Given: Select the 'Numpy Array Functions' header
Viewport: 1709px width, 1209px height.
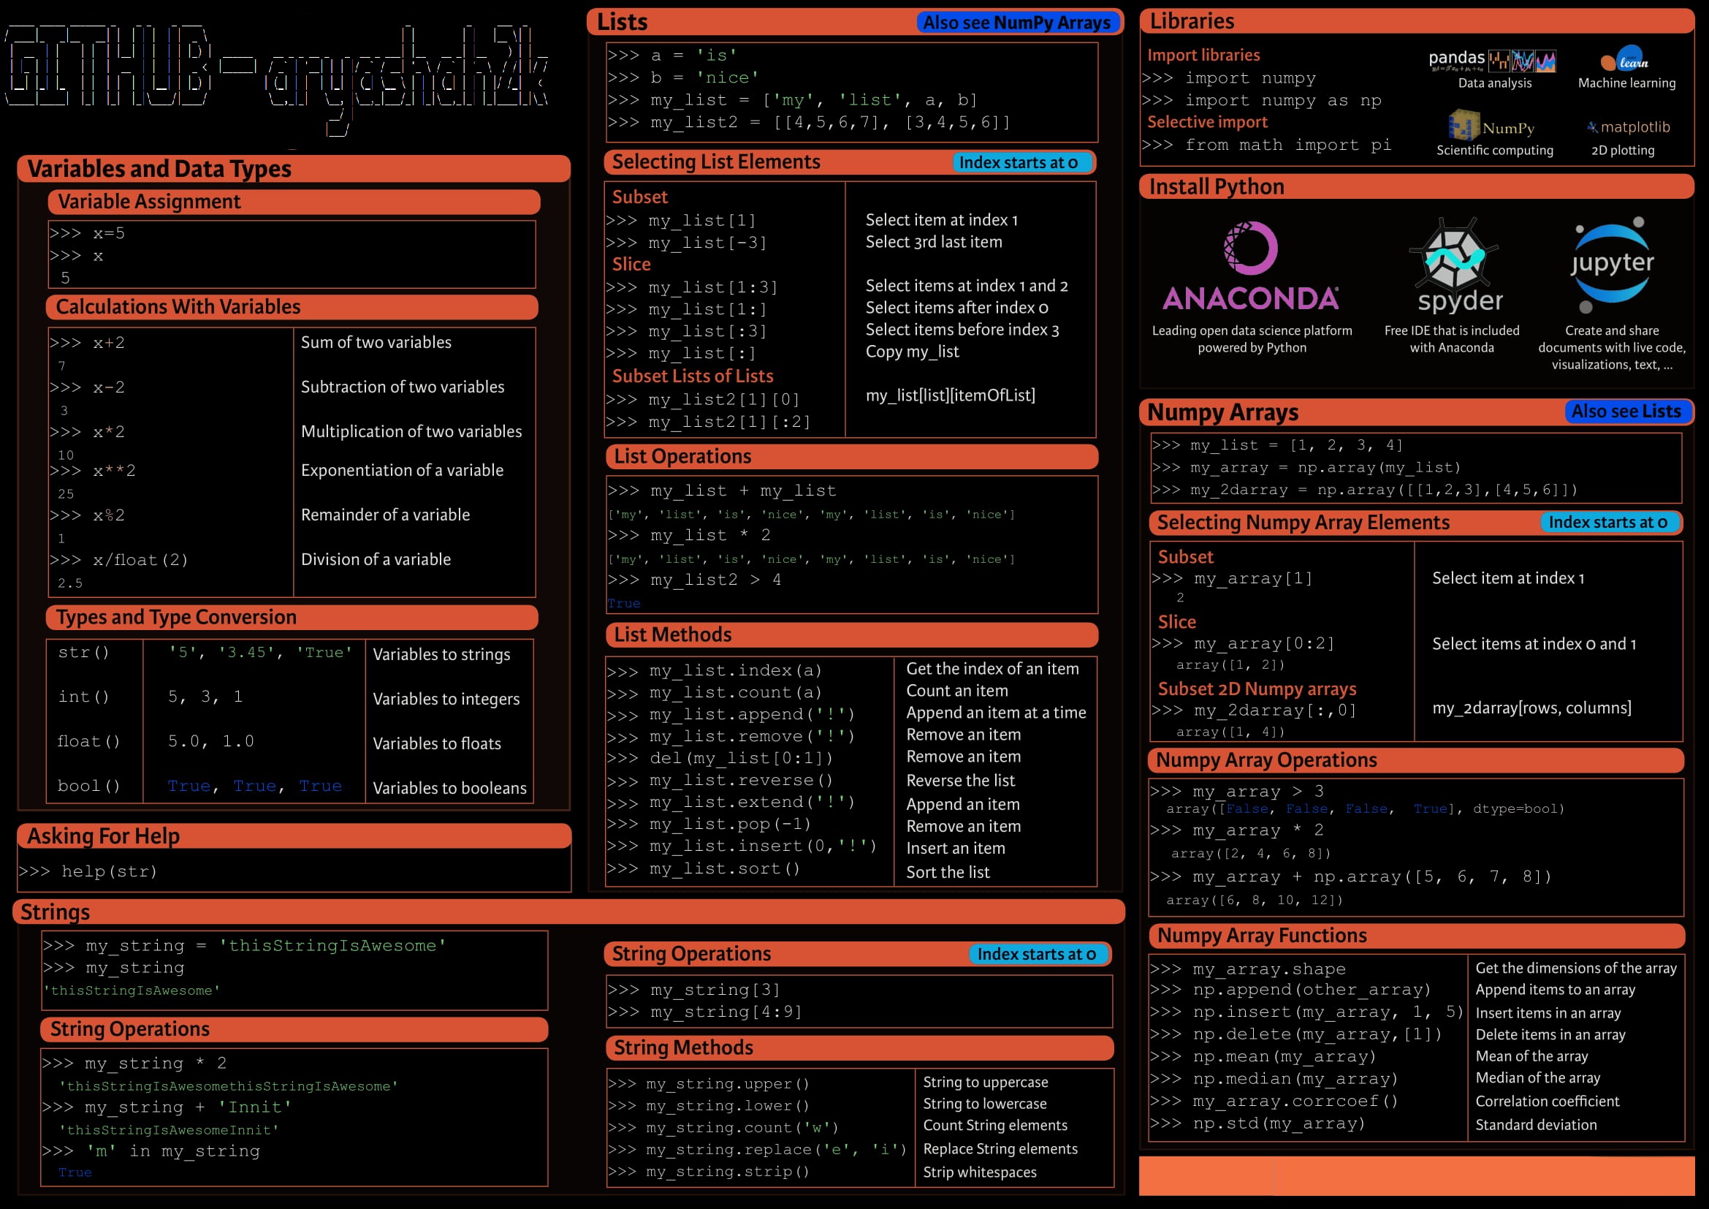Looking at the screenshot, I should pyautogui.click(x=1417, y=936).
